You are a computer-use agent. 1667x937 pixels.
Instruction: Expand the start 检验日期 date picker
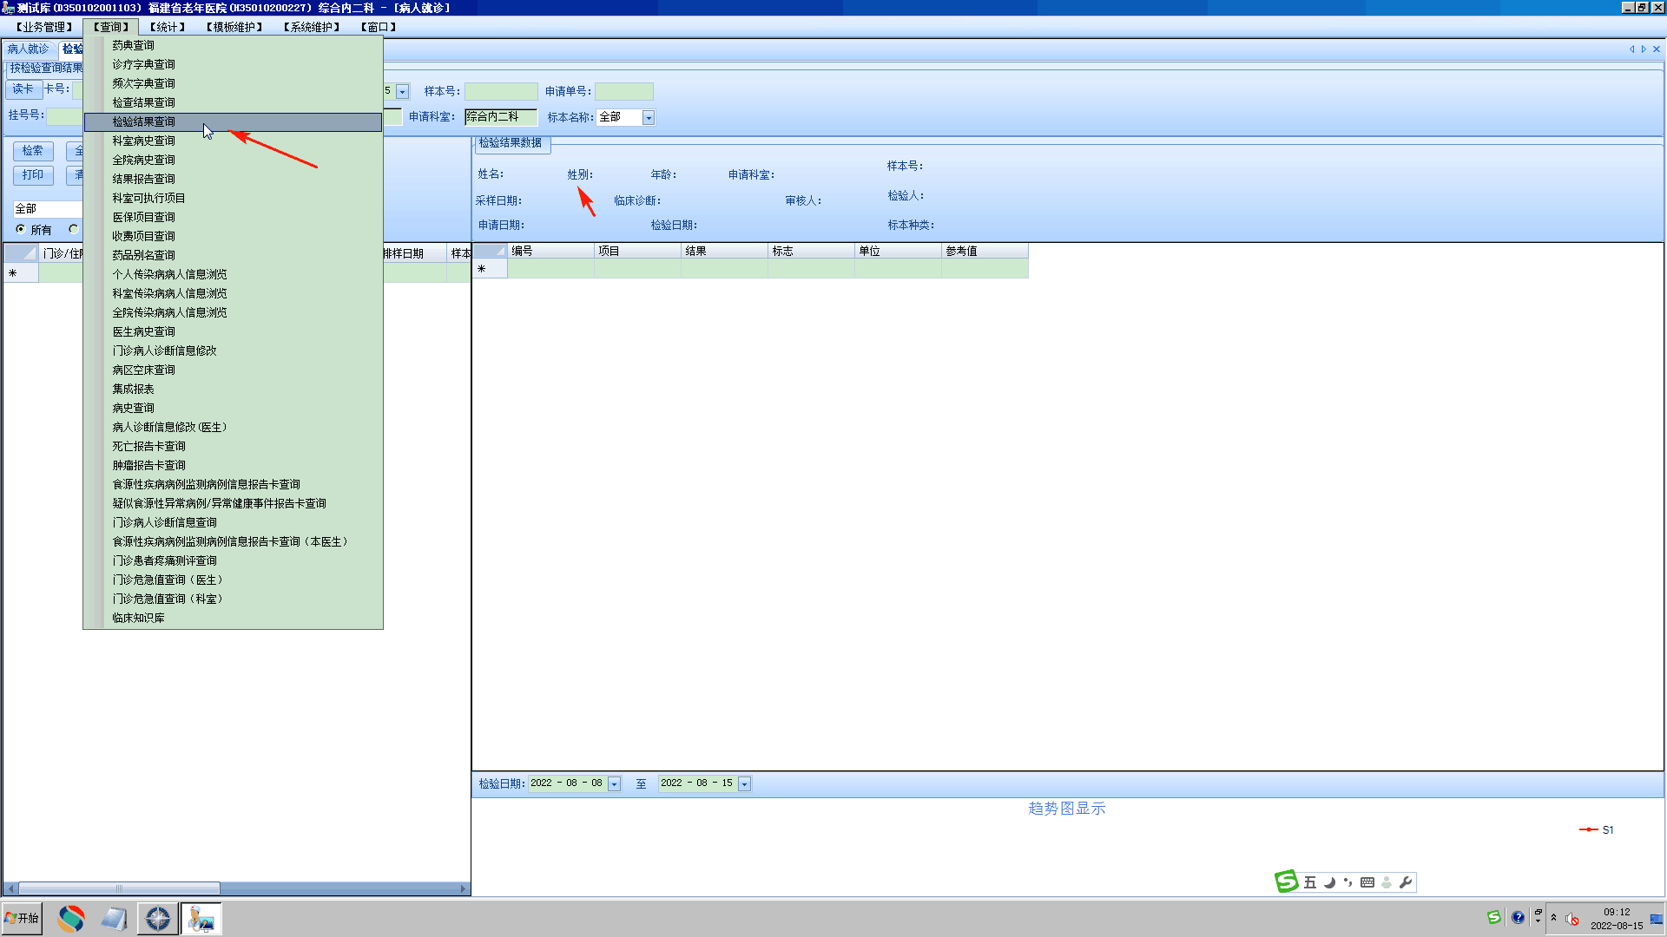pyautogui.click(x=614, y=783)
